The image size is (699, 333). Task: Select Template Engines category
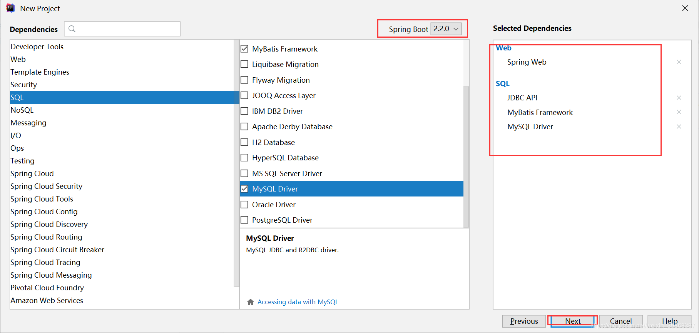coord(122,72)
